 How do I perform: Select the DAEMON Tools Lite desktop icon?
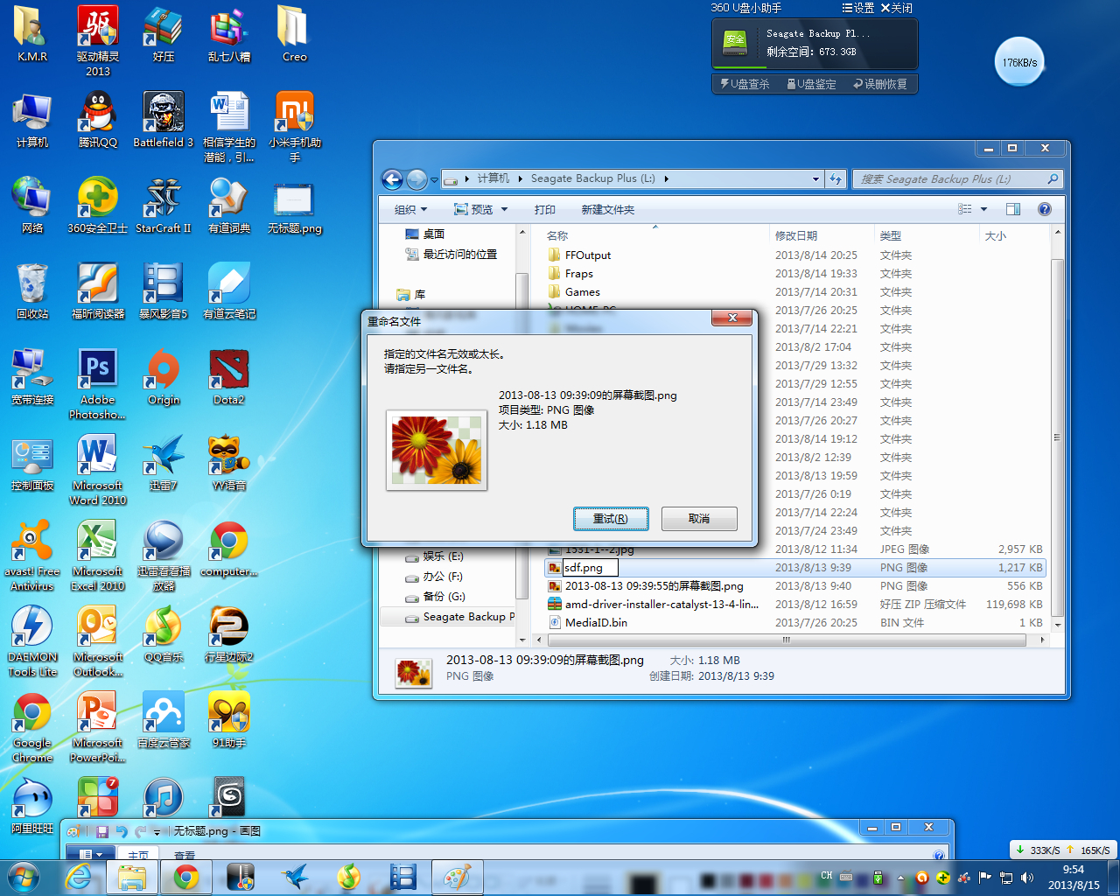pyautogui.click(x=32, y=642)
